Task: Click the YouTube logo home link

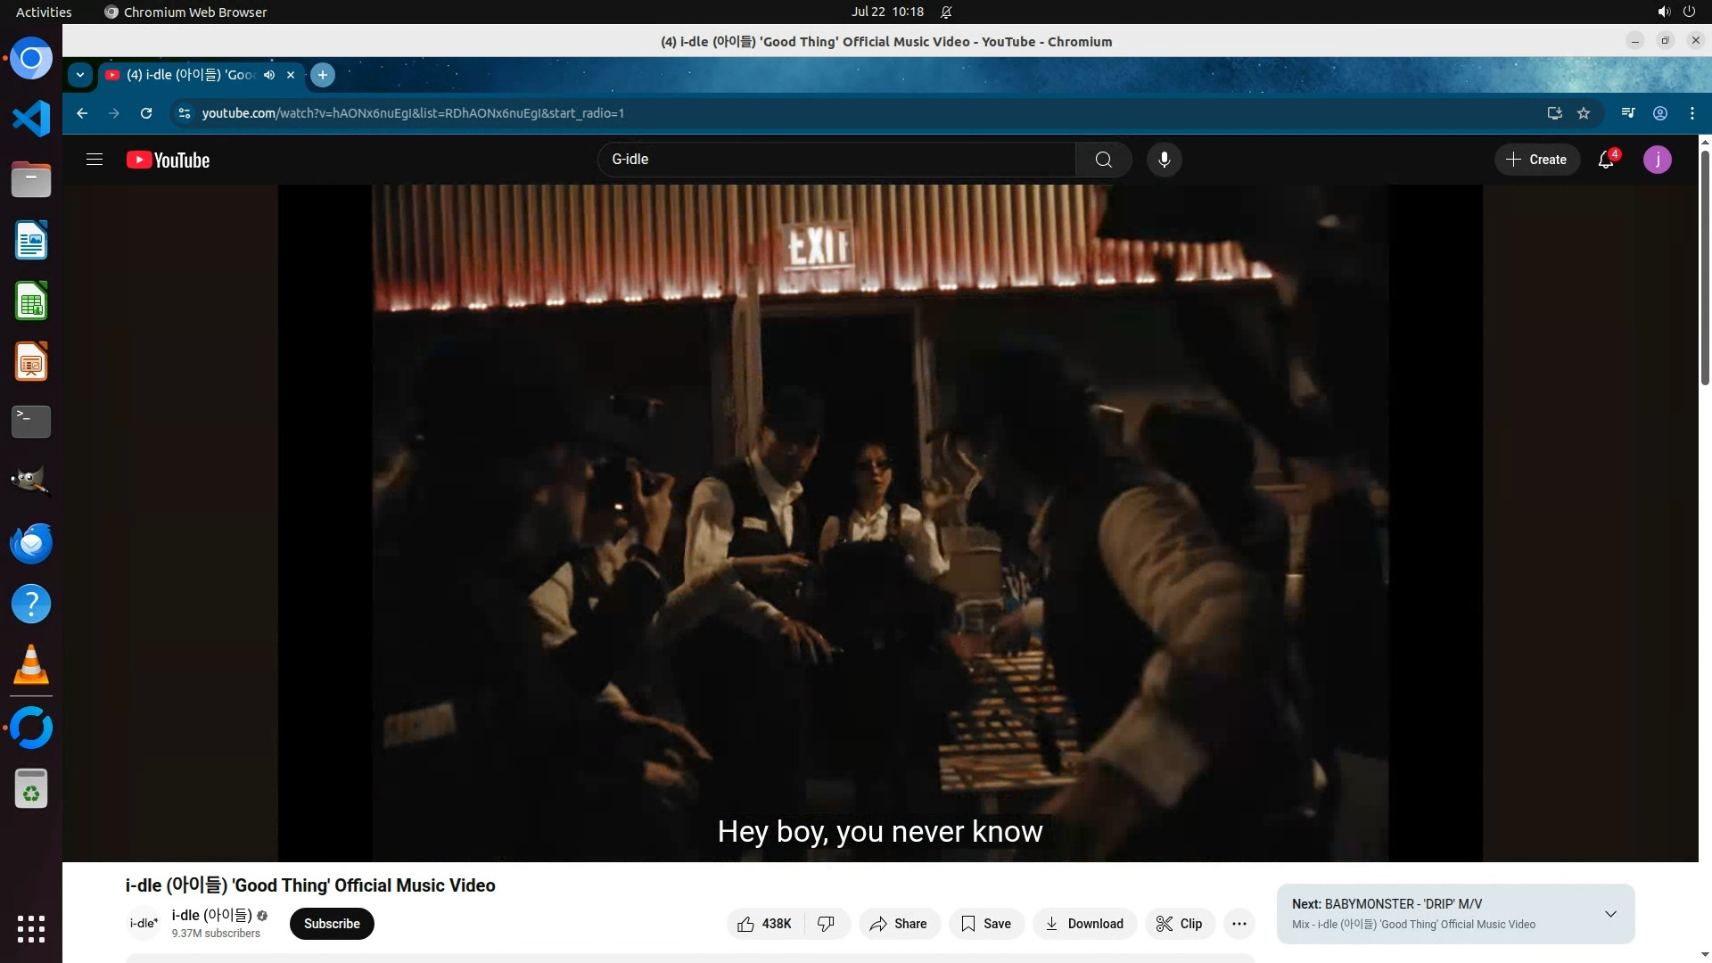Action: click(x=168, y=160)
